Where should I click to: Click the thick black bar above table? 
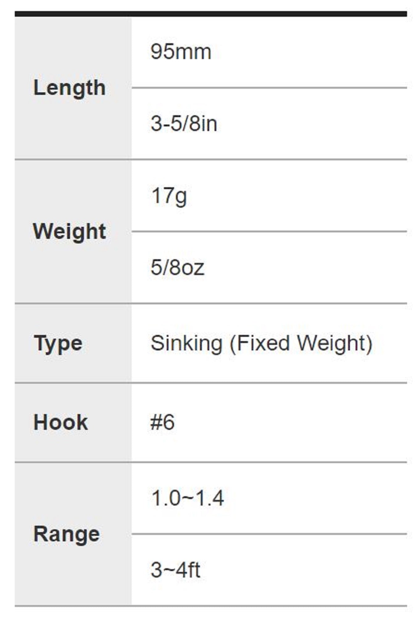[211, 14]
